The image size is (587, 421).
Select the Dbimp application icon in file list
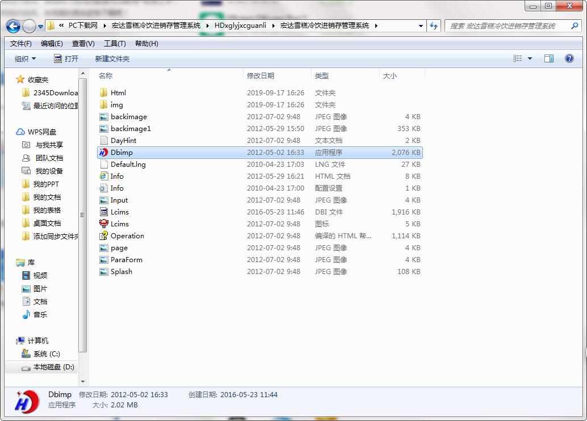(103, 152)
